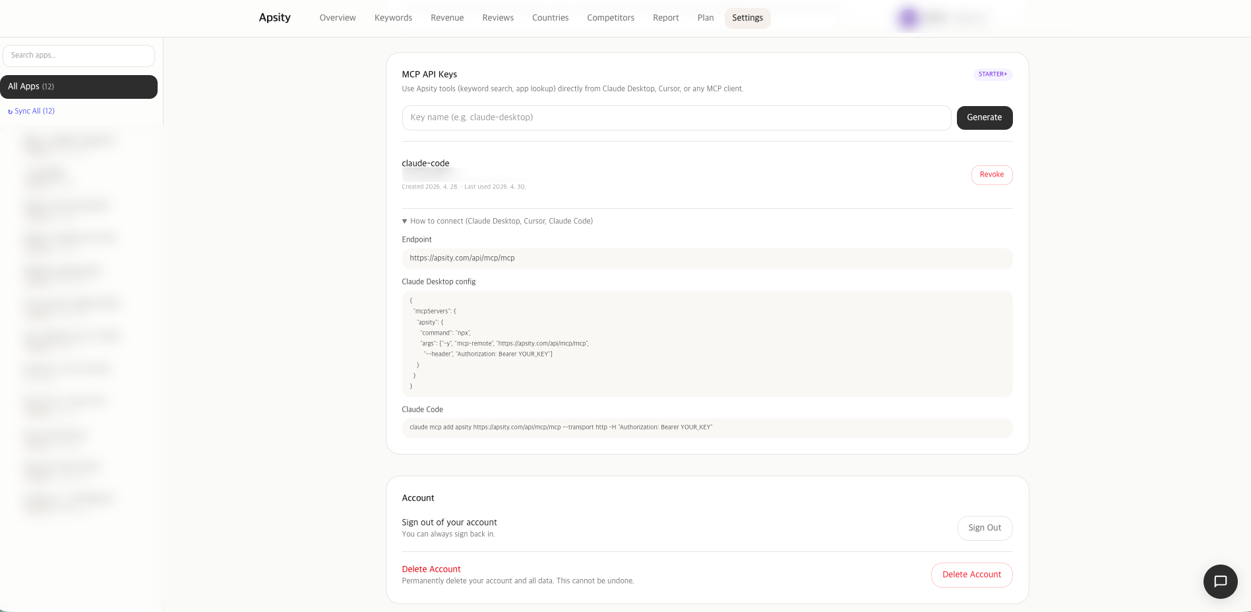Revoke the claude-code API key
Screen dimensions: 1251x612
991,175
